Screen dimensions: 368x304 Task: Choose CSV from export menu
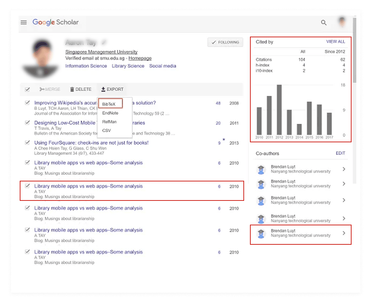[107, 130]
